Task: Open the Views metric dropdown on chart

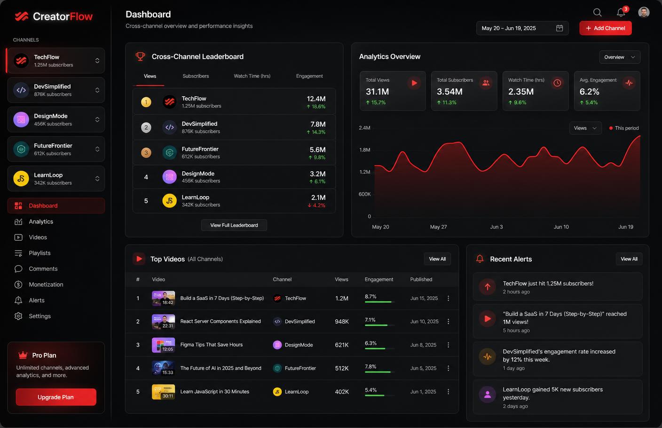Action: pos(585,128)
